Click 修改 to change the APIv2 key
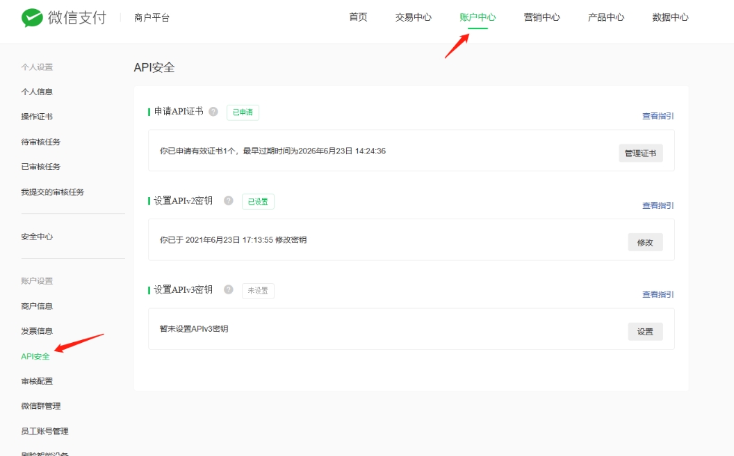The height and width of the screenshot is (456, 734). point(645,241)
